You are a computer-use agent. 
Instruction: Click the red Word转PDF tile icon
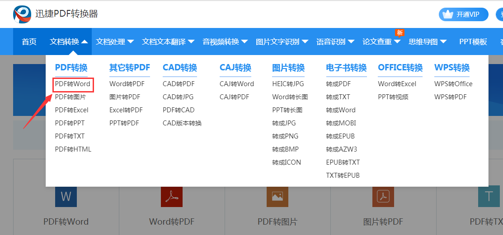[x=172, y=197]
